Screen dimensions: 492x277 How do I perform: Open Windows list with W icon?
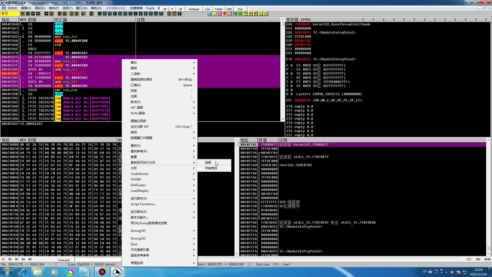pyautogui.click(x=120, y=14)
